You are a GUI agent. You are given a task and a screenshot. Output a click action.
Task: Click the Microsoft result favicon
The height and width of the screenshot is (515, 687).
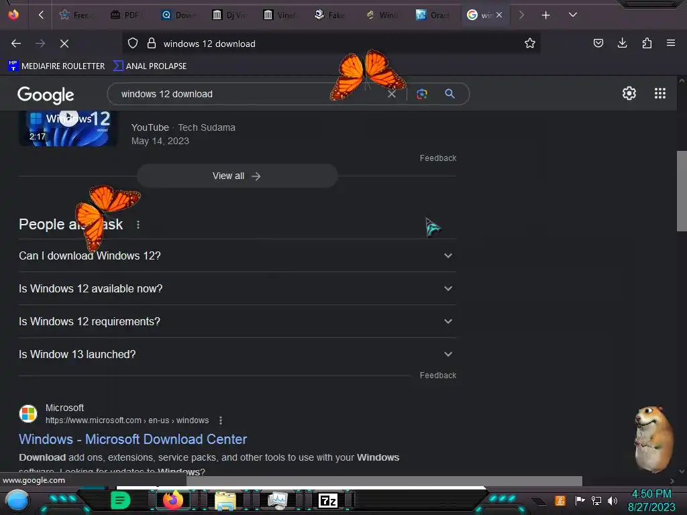pyautogui.click(x=28, y=414)
